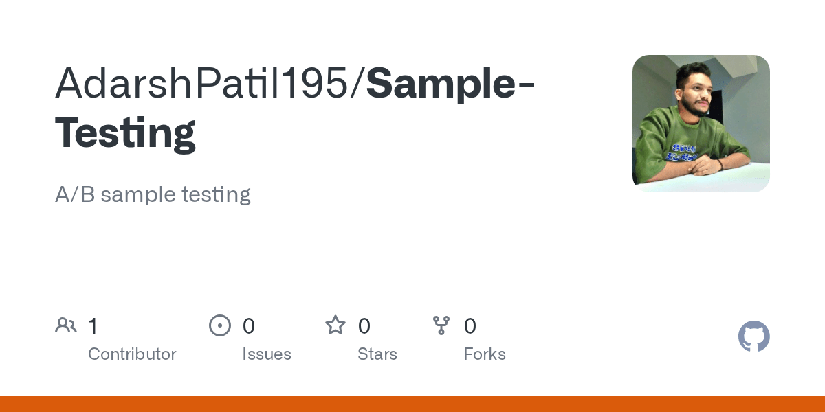The height and width of the screenshot is (412, 825).
Task: Click the stars count number 0
Action: tap(364, 325)
